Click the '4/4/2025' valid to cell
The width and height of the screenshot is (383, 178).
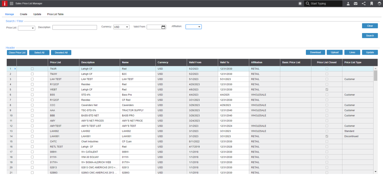pos(234,95)
